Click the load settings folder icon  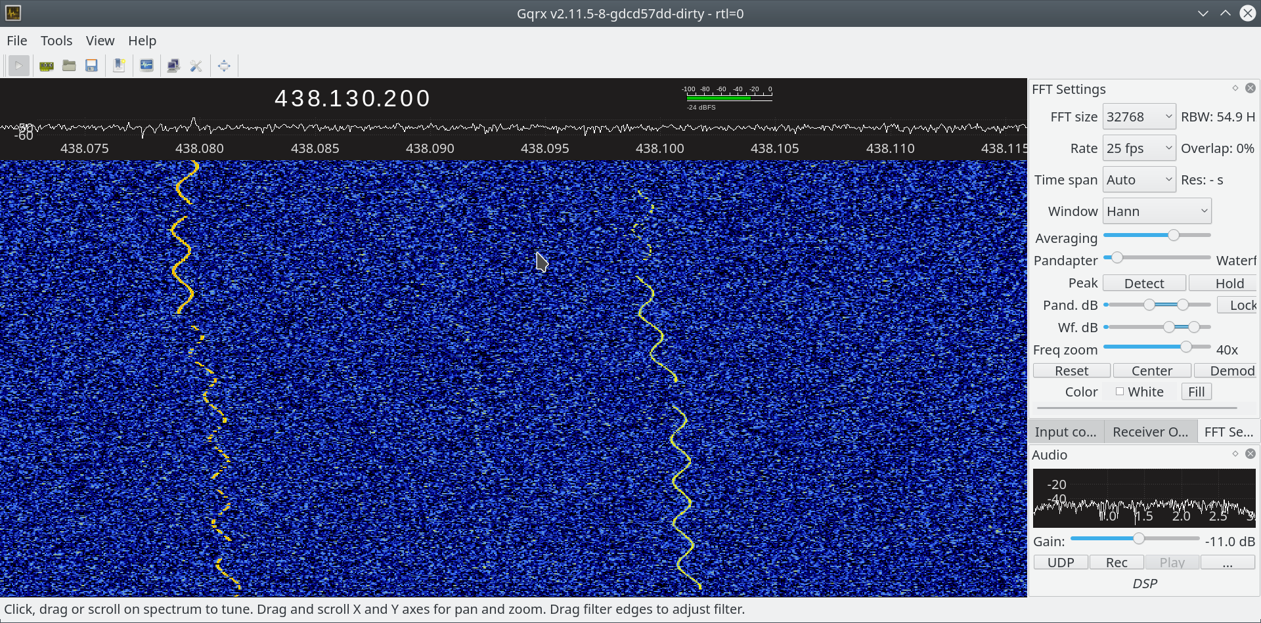pos(69,66)
